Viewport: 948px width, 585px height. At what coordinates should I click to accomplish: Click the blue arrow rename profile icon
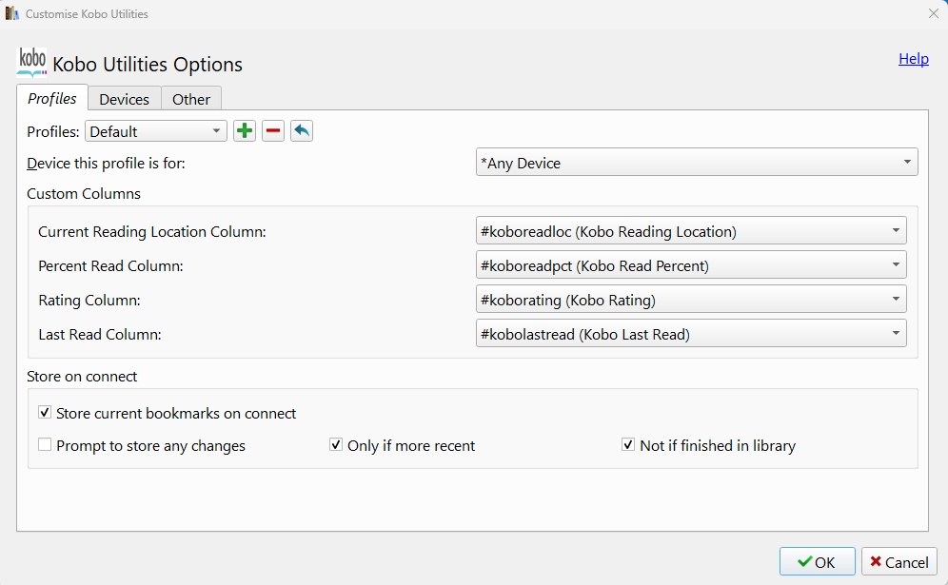click(302, 131)
